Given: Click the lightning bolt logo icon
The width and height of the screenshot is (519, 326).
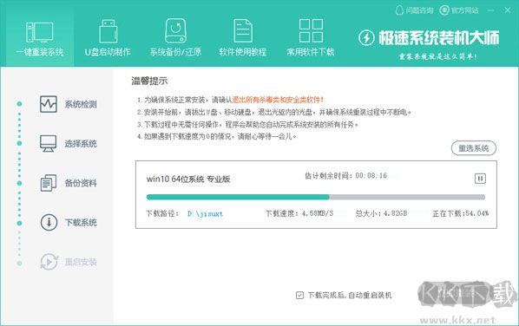Looking at the screenshot, I should click(366, 38).
